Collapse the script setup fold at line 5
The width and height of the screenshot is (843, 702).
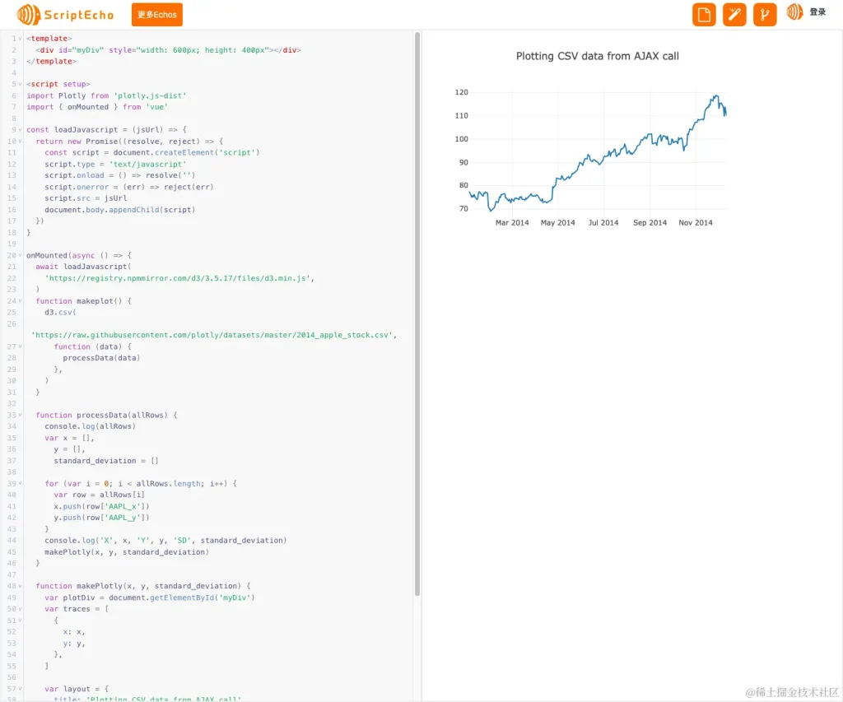[18, 83]
